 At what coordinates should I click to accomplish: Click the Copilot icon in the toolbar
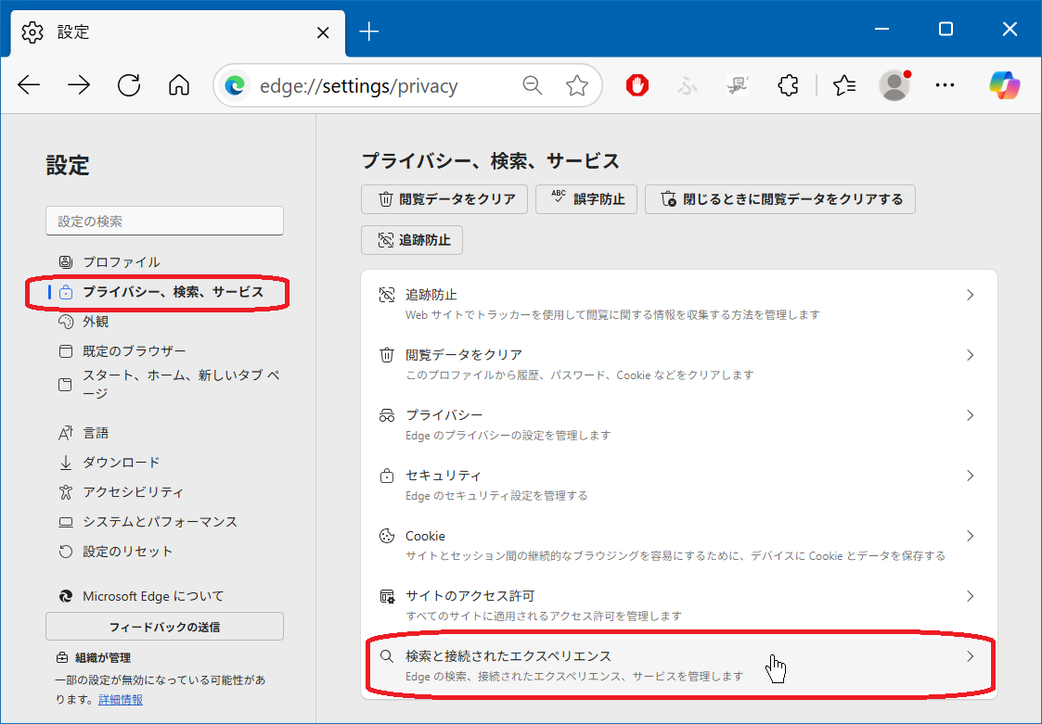pyautogui.click(x=1004, y=86)
